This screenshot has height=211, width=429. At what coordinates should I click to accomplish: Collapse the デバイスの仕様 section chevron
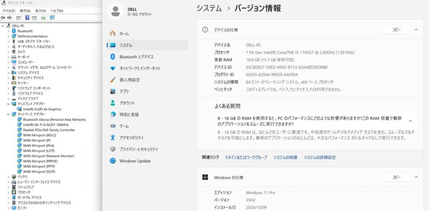pos(416,30)
